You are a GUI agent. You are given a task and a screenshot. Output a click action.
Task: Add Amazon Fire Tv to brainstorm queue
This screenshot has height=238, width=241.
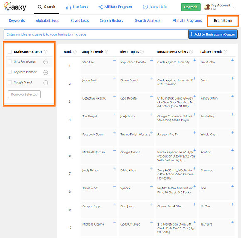tap(194, 132)
